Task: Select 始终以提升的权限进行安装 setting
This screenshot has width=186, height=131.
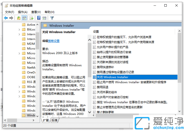Action: 114,52
